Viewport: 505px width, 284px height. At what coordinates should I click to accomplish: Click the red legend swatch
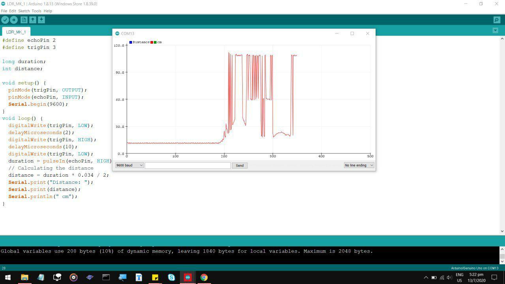click(x=151, y=42)
